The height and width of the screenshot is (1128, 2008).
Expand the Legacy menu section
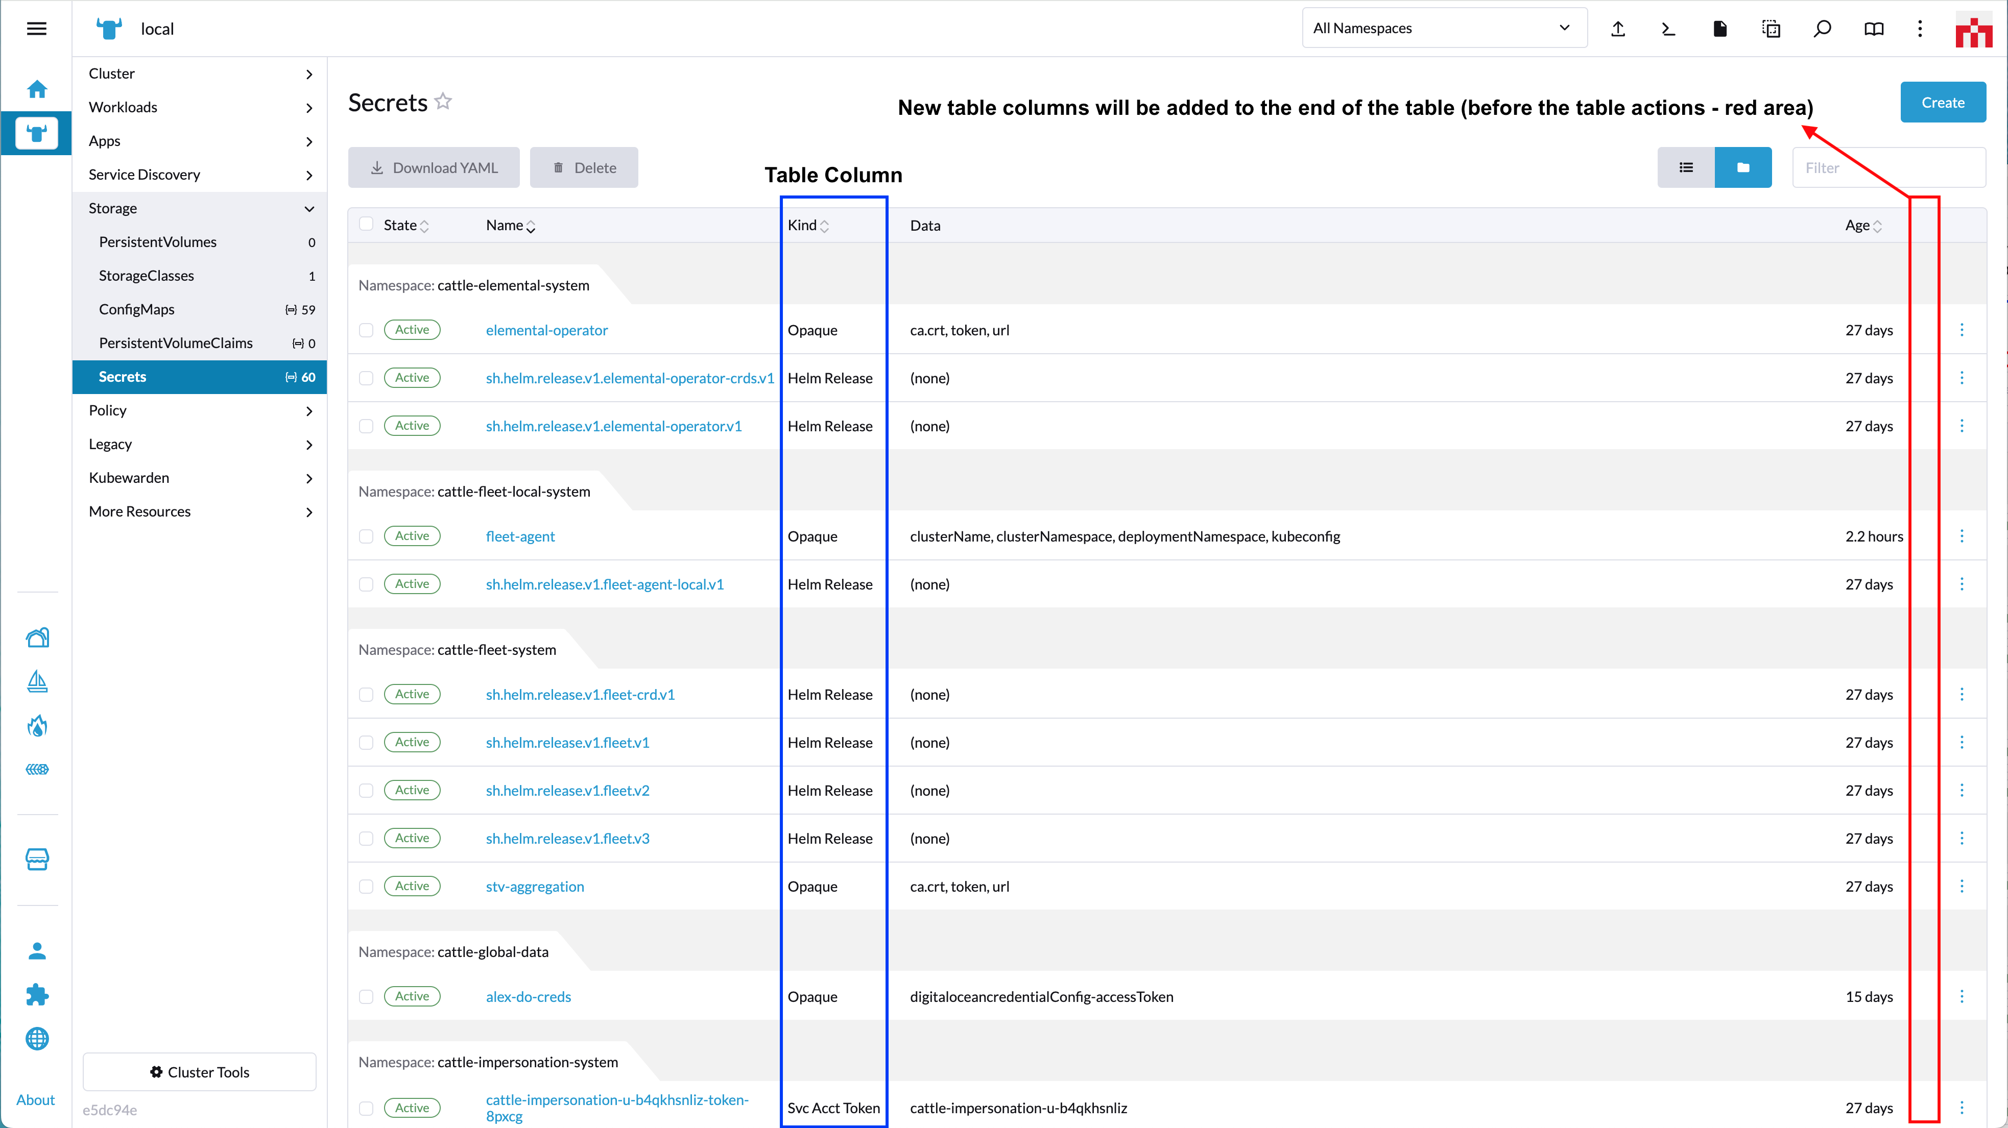pyautogui.click(x=200, y=444)
